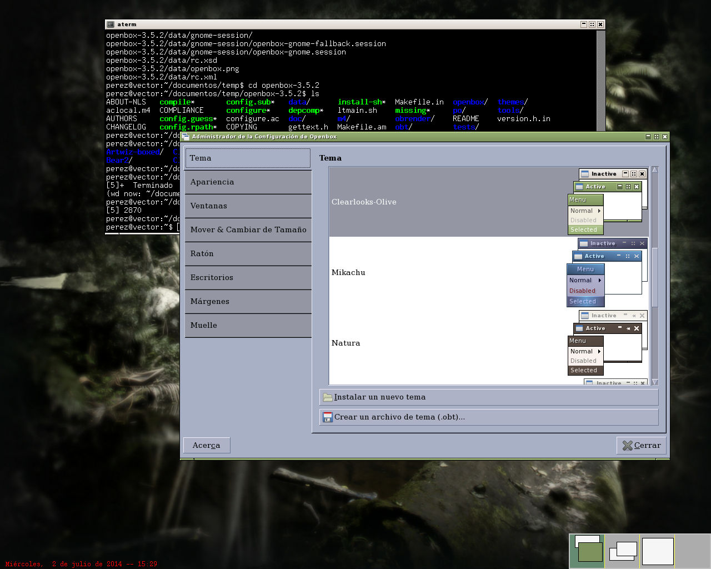Show the Escritorios tab

(x=248, y=278)
